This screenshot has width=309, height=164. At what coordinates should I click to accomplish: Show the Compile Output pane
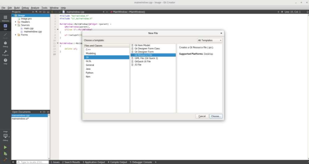(x=117, y=162)
